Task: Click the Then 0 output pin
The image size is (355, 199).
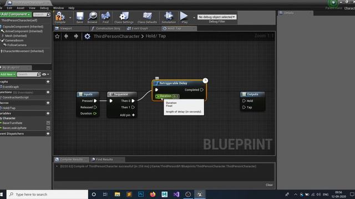Action: [x=133, y=101]
